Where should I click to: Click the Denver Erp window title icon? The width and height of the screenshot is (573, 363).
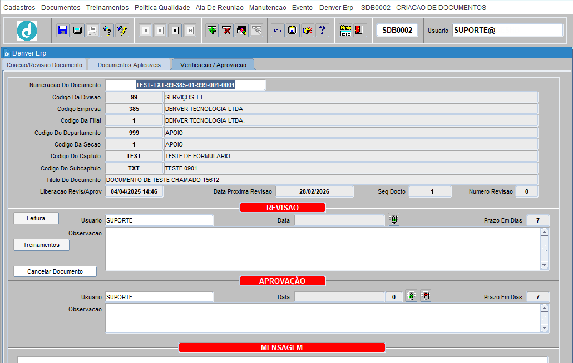[7, 53]
